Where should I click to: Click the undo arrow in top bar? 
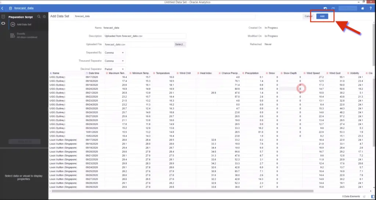325,8
